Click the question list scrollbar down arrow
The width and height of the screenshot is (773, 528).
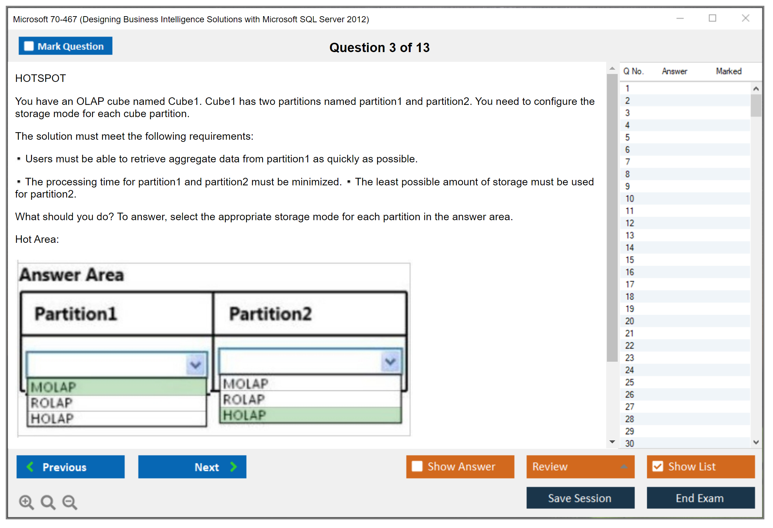point(756,442)
